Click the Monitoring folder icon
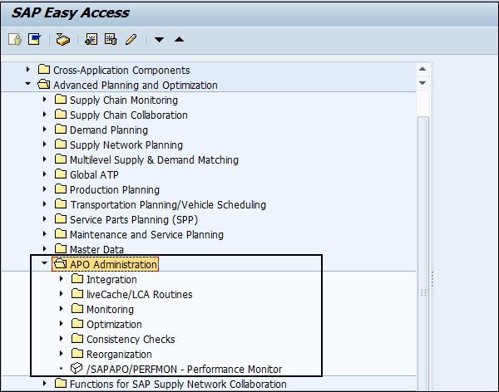This screenshot has width=499, height=392. (x=77, y=308)
